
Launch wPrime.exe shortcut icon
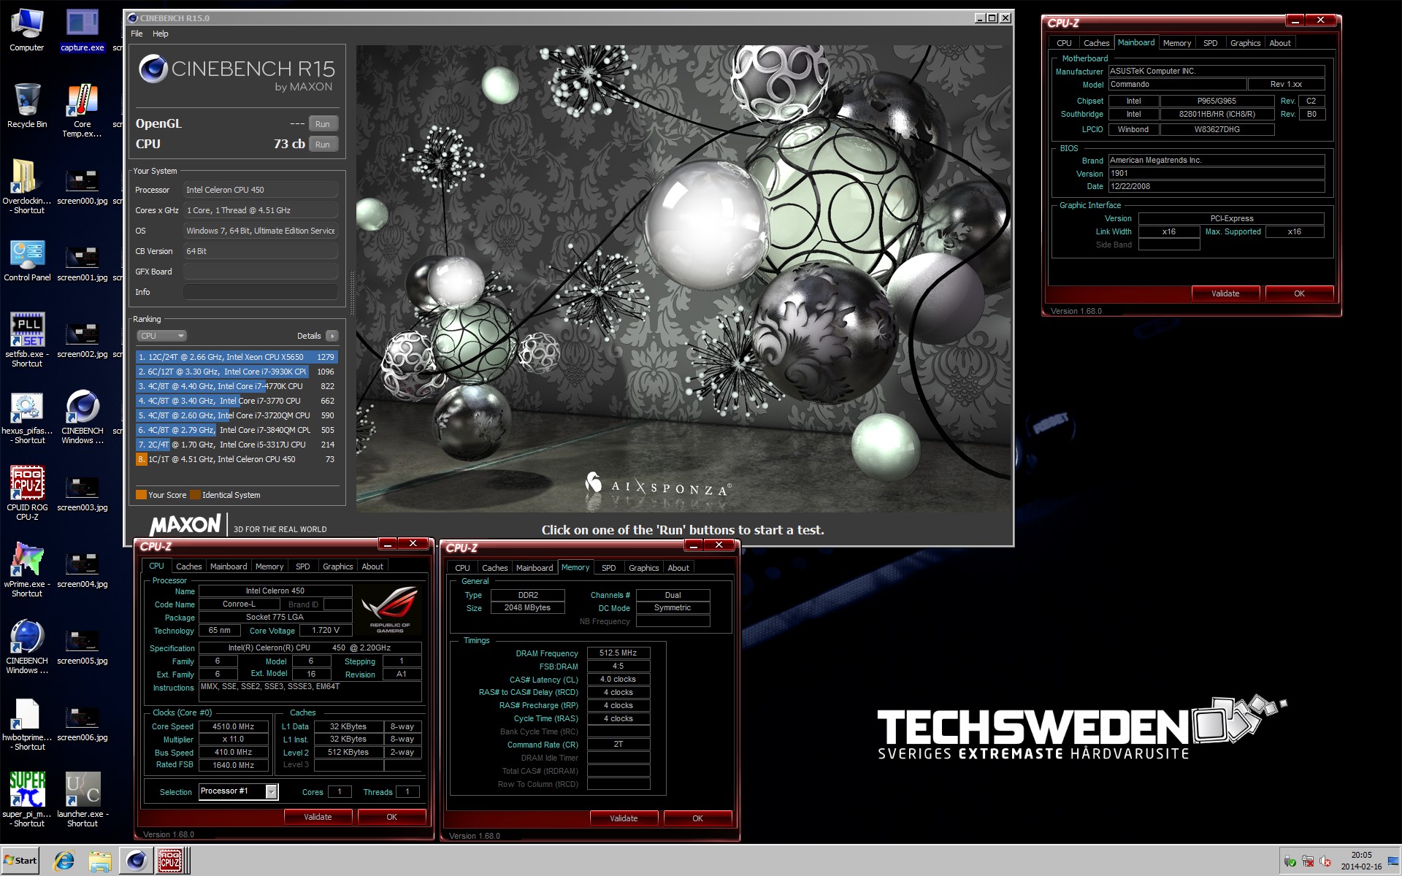tap(27, 570)
